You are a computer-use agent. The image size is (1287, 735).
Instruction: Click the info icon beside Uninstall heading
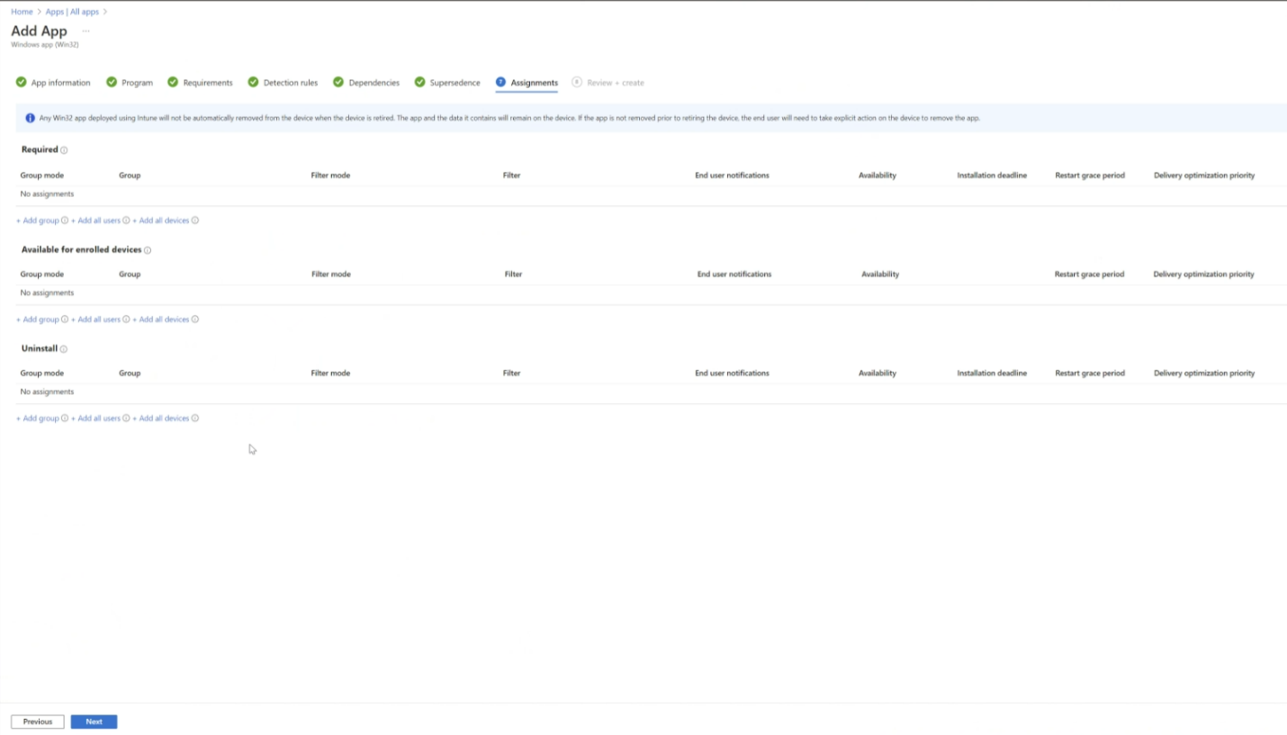point(64,349)
